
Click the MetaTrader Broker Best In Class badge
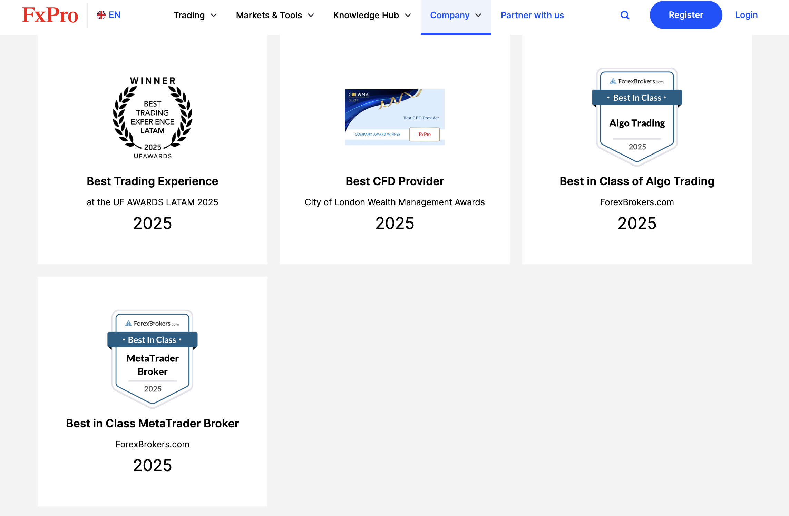pos(153,359)
